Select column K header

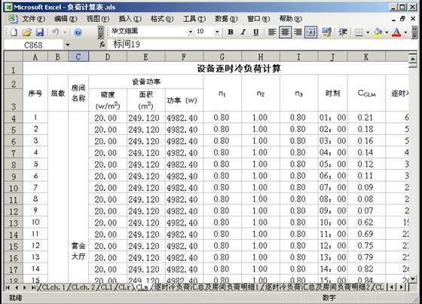click(366, 57)
